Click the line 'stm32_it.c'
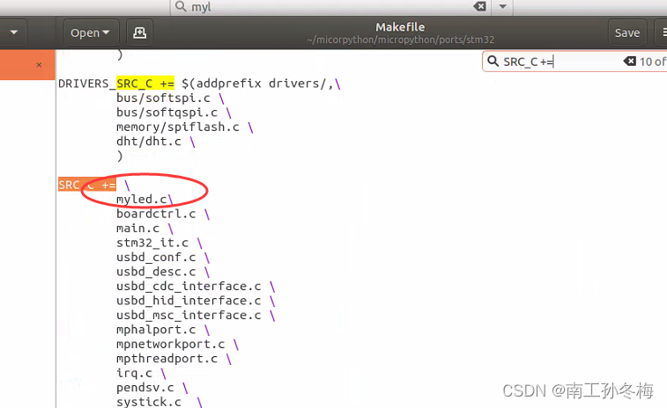 click(x=152, y=243)
